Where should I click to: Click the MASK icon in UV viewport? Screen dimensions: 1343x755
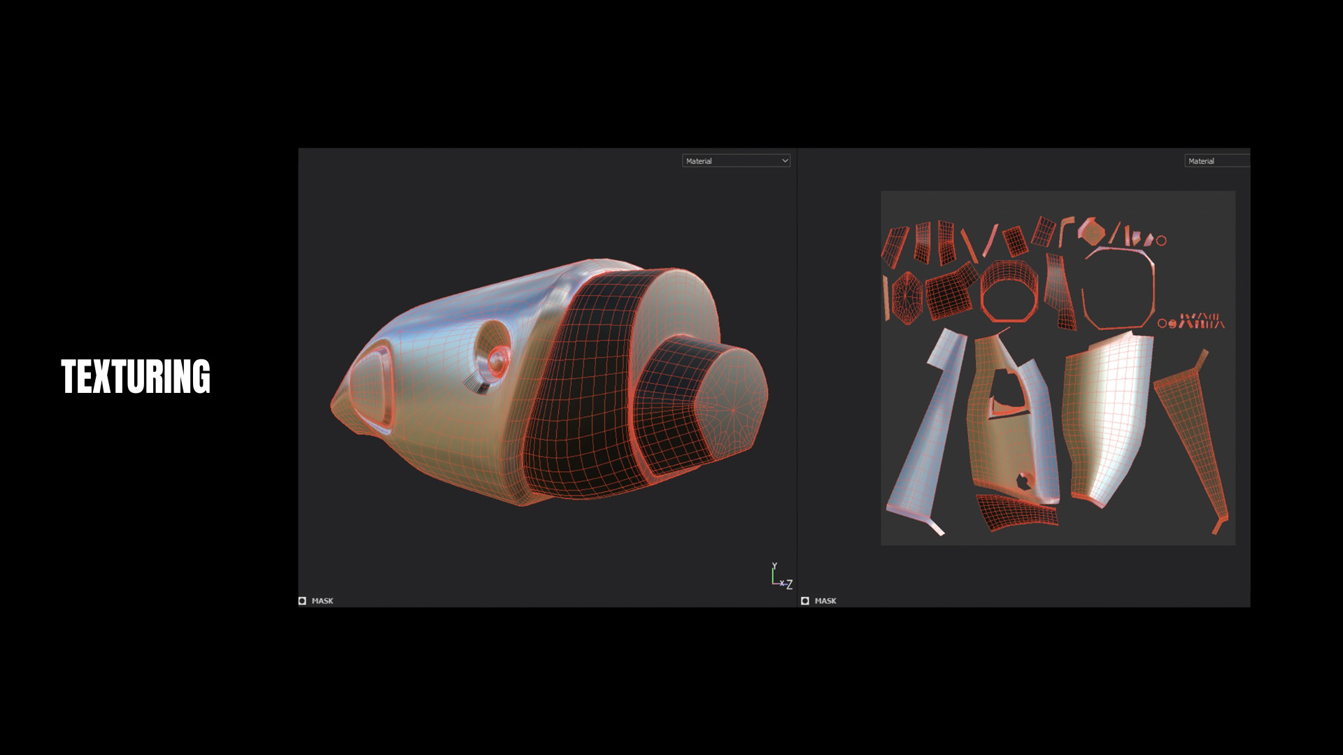click(805, 601)
